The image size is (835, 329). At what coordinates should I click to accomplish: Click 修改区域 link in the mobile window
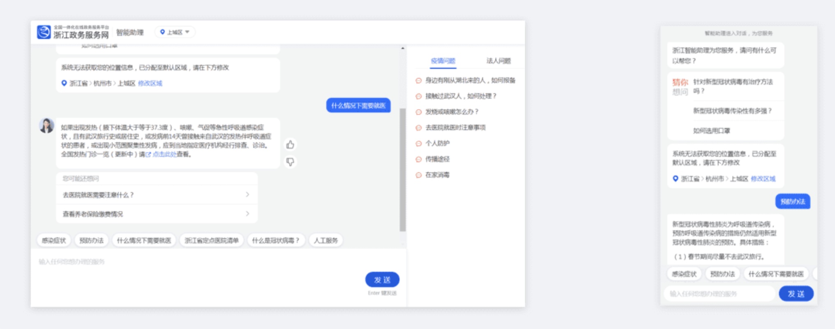[x=763, y=179]
